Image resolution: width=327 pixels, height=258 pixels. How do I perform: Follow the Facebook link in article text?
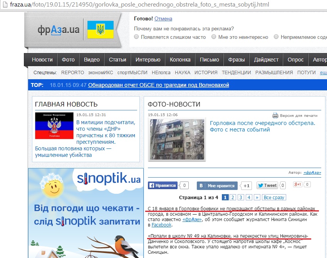(x=163, y=225)
